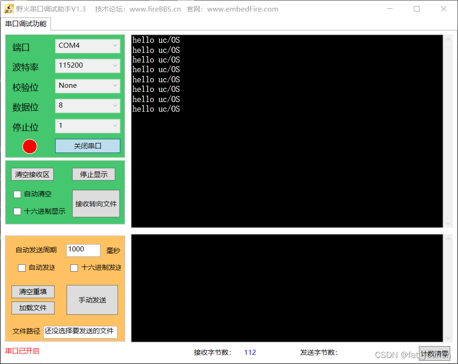Close the serial assistant window
Image resolution: width=458 pixels, height=364 pixels.
click(x=444, y=9)
